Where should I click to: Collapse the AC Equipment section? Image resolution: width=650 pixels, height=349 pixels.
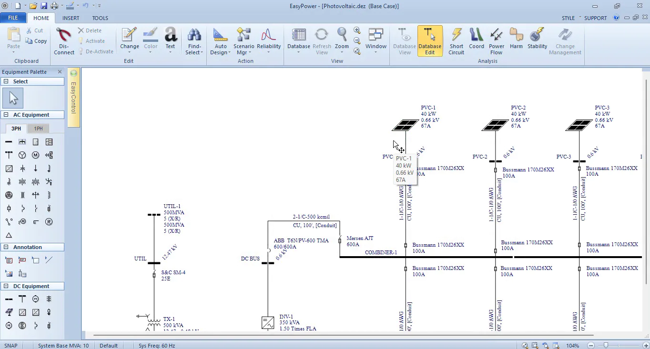point(6,115)
